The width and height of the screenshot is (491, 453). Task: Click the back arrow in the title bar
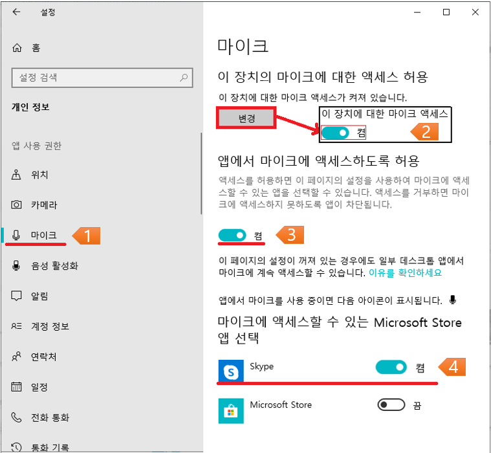16,12
